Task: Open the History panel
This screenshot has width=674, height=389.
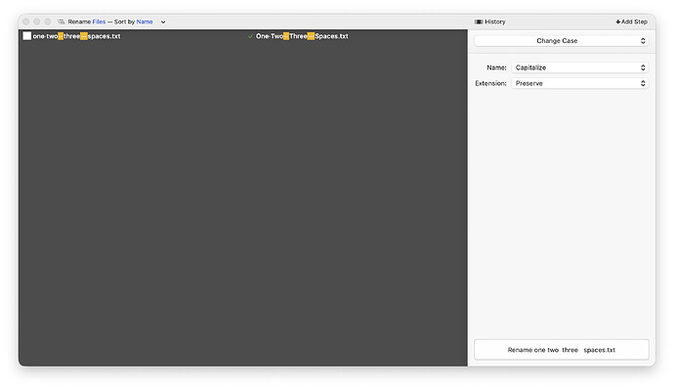Action: point(489,22)
